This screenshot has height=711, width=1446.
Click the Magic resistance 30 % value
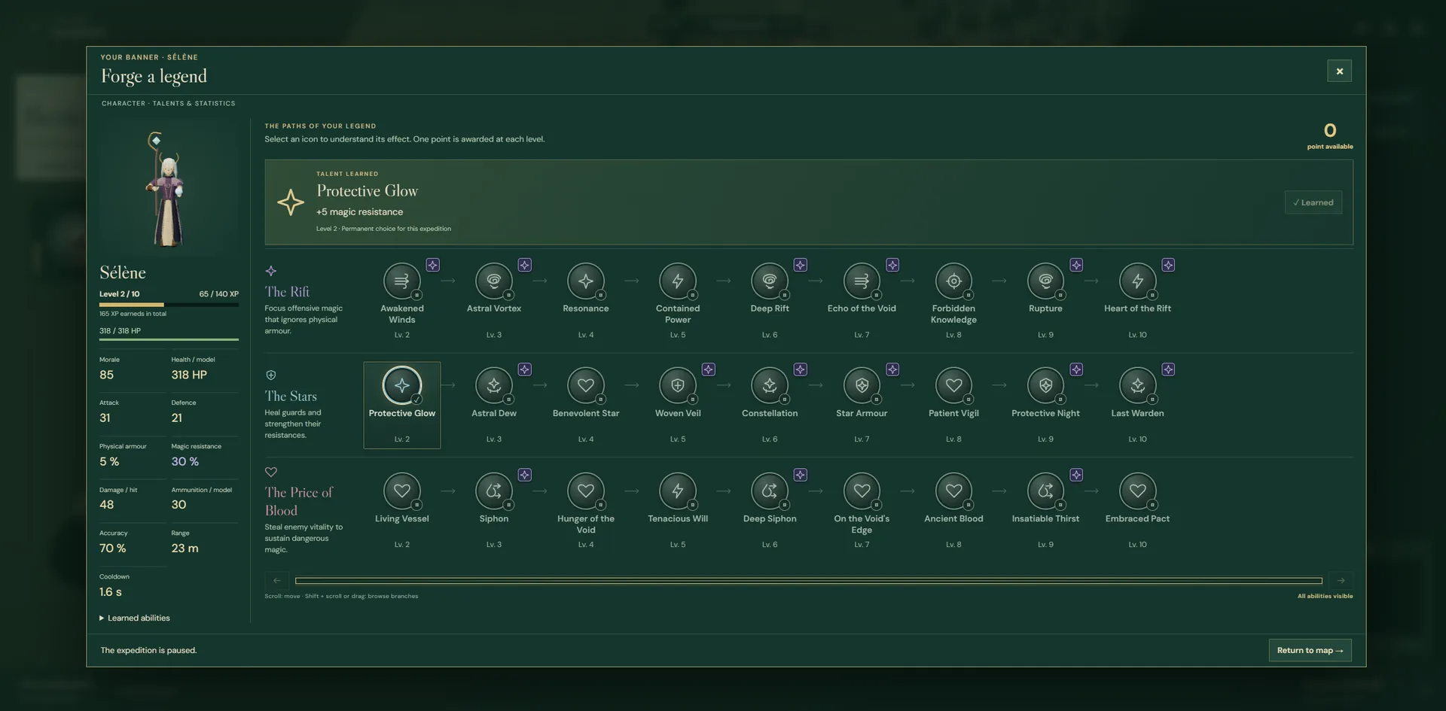click(185, 462)
